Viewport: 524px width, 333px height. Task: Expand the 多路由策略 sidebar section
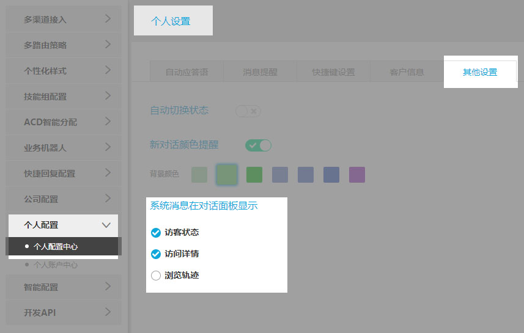pos(108,45)
